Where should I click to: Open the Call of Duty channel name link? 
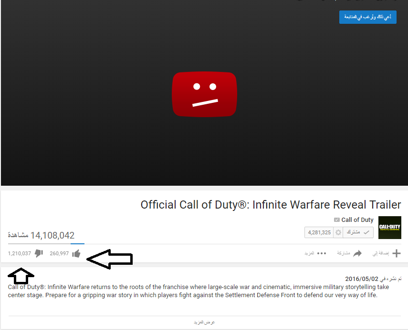[x=357, y=220]
